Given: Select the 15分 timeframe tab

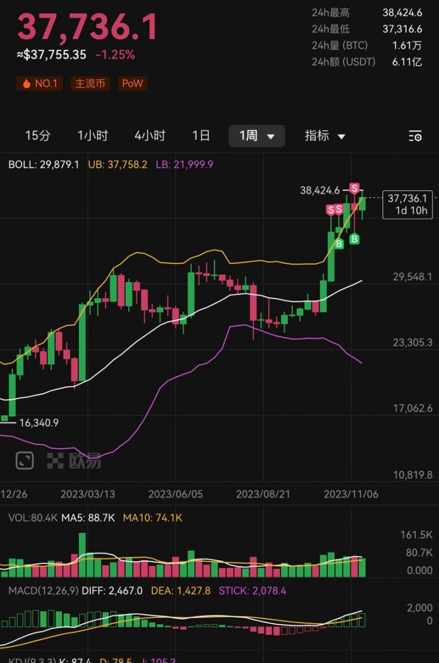Looking at the screenshot, I should pyautogui.click(x=37, y=136).
